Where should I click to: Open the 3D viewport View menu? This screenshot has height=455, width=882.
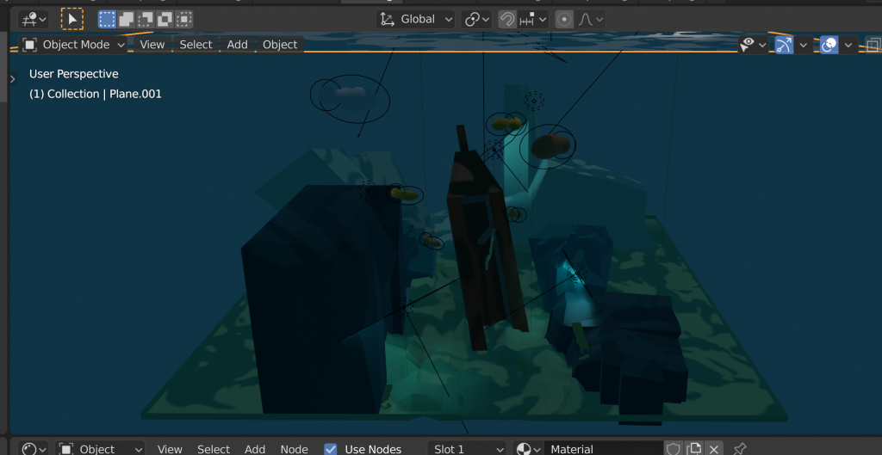(x=152, y=45)
